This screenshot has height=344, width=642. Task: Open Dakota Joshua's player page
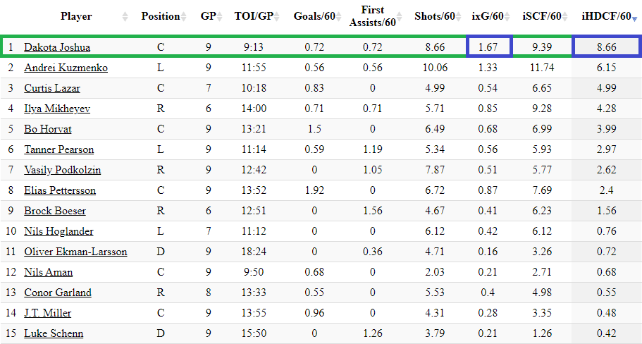[57, 47]
